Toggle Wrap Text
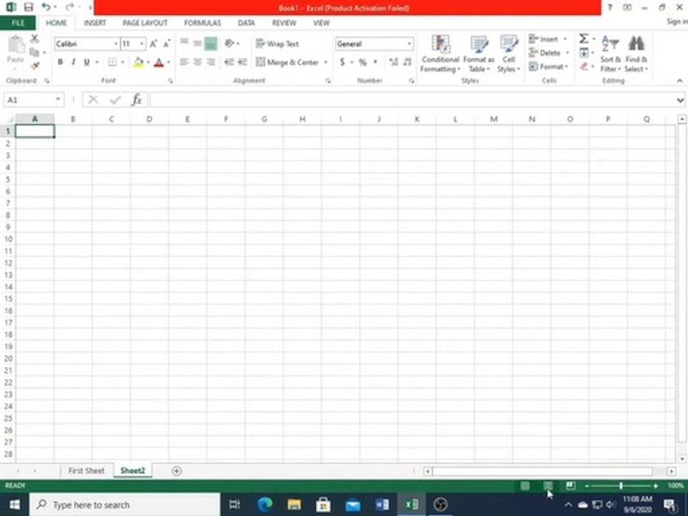Image resolution: width=688 pixels, height=516 pixels. pos(277,44)
